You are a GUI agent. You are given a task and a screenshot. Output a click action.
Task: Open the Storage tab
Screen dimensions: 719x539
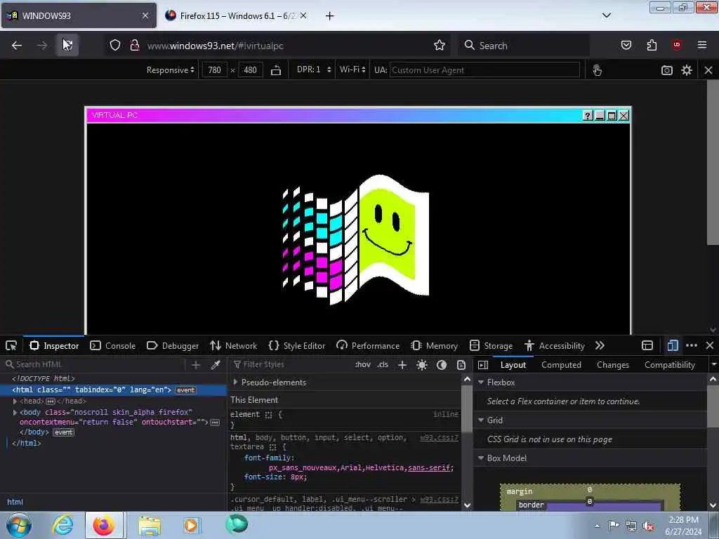tap(491, 345)
